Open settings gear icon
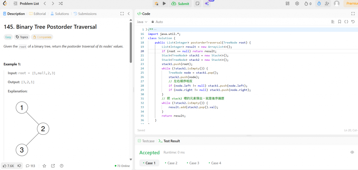The image size is (358, 170). 297,3
